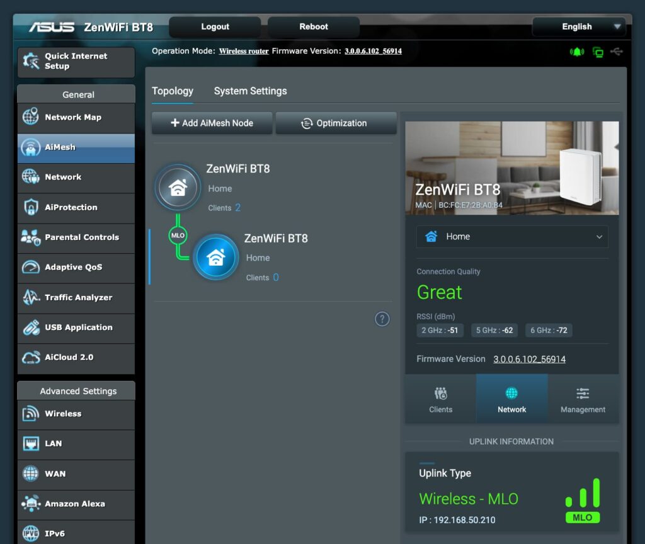Expand the Home location dropdown
The width and height of the screenshot is (645, 544).
point(512,237)
